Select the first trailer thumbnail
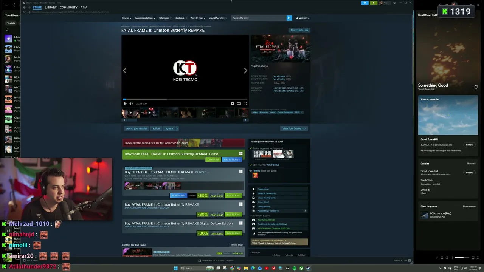 (130, 113)
